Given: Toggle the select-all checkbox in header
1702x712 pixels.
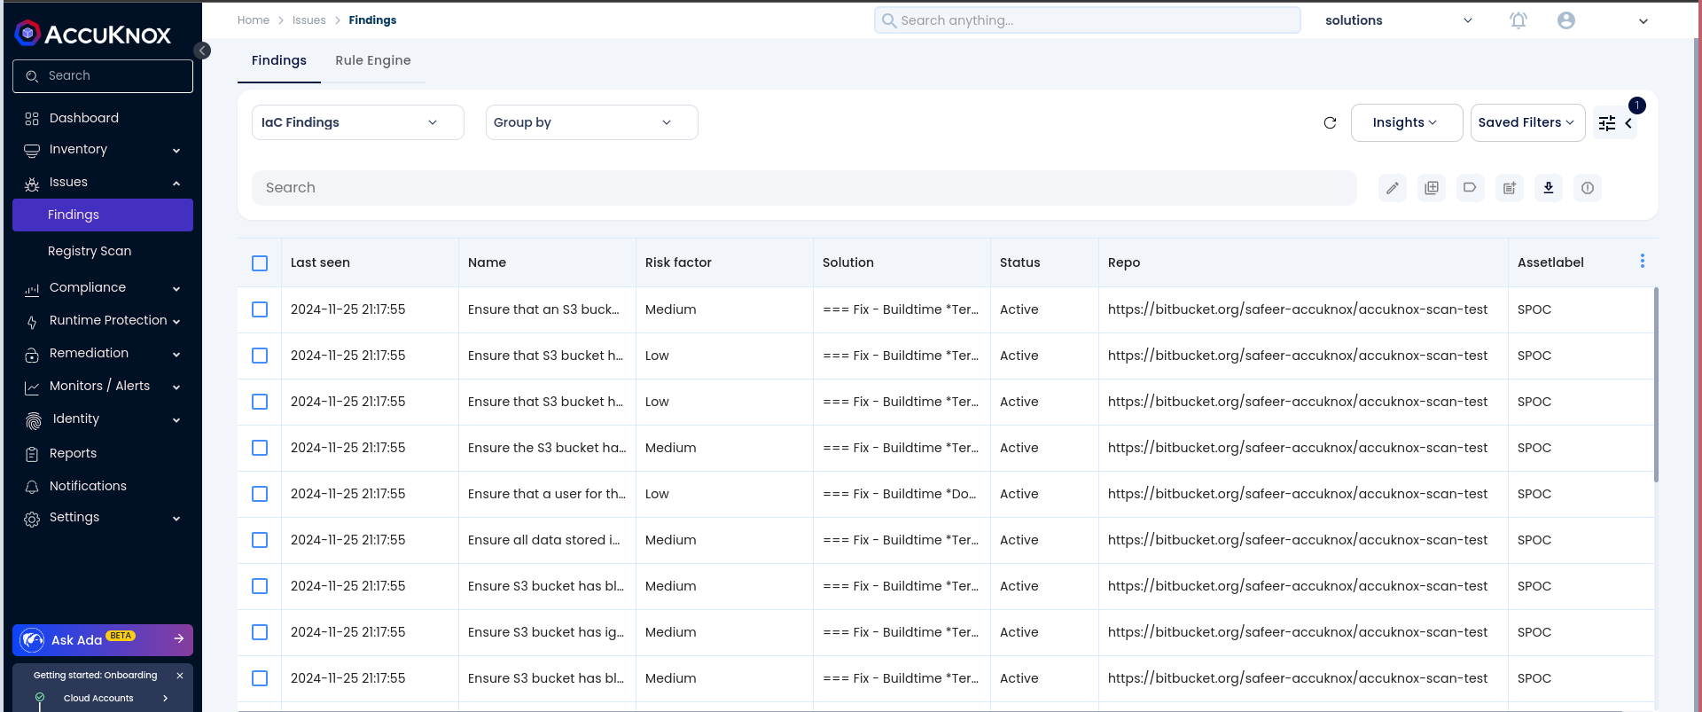Looking at the screenshot, I should coord(260,263).
